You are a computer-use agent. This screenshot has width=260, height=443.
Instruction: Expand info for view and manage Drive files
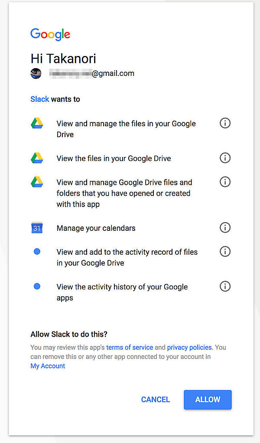225,123
